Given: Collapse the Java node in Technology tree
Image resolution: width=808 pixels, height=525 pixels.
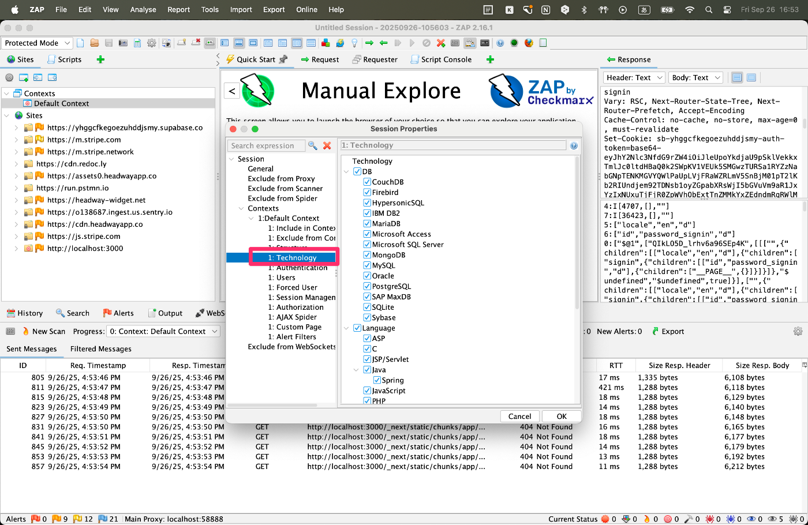Looking at the screenshot, I should tap(357, 370).
